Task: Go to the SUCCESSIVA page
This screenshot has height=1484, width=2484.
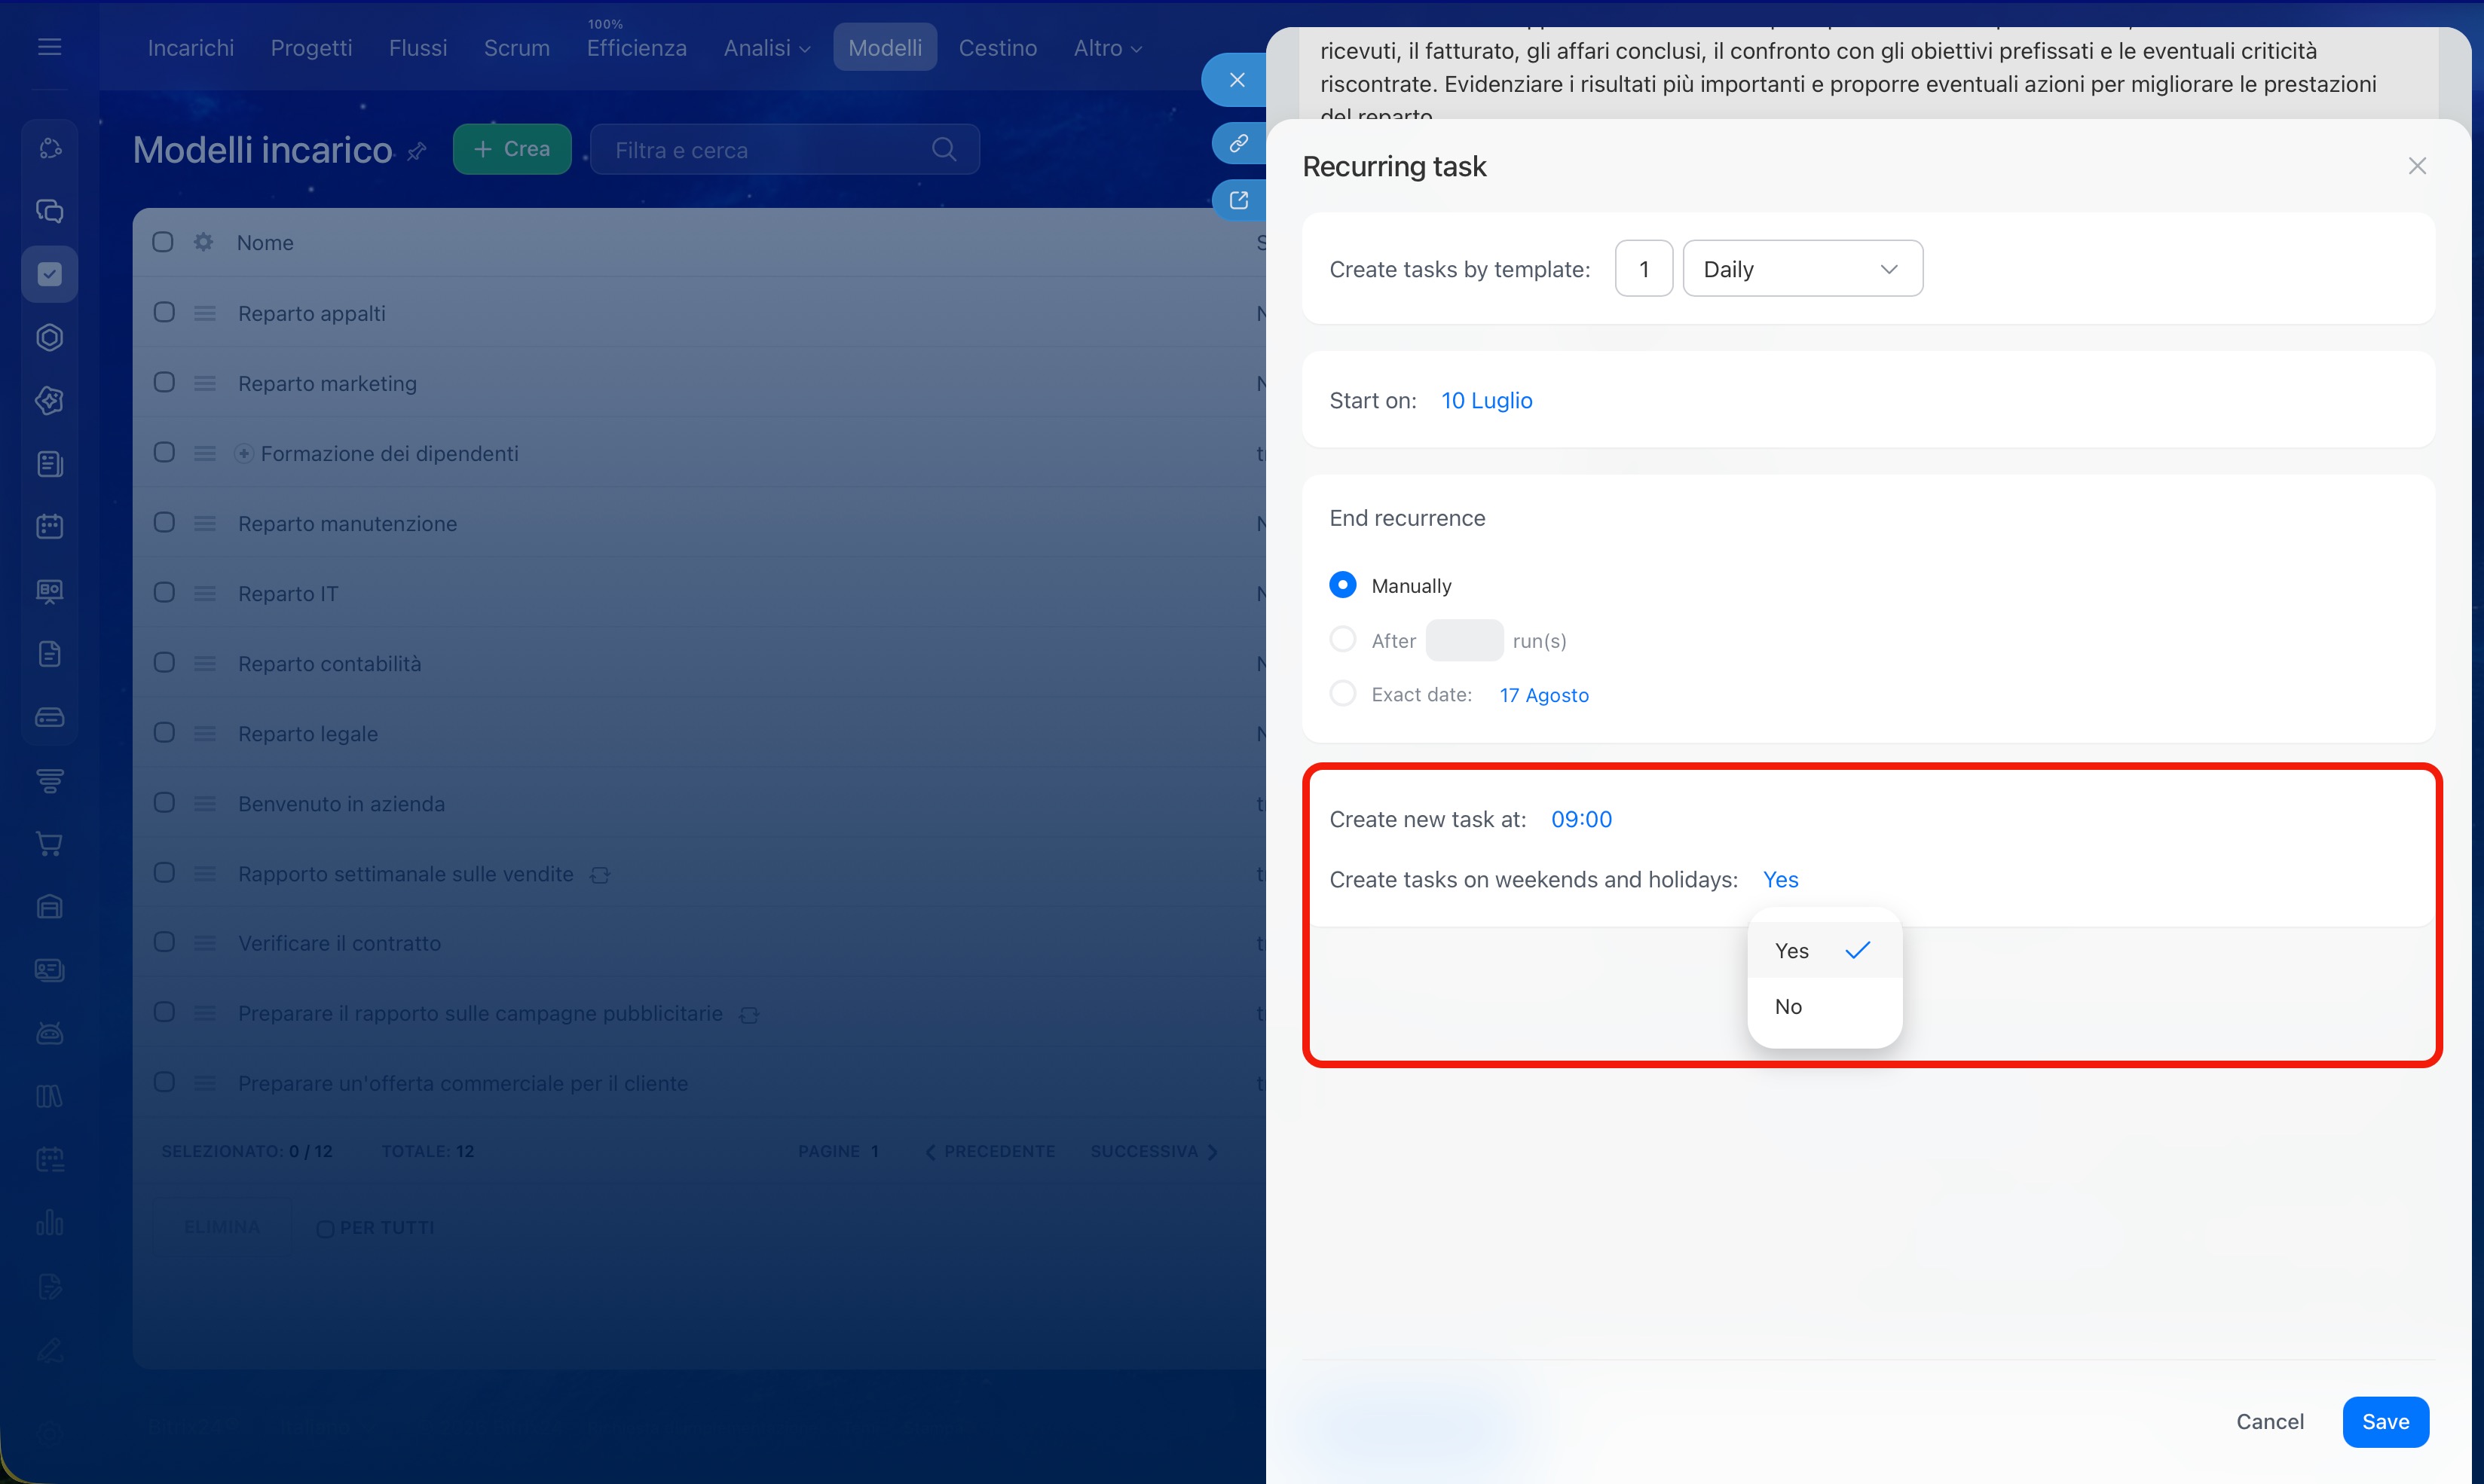Action: (x=1154, y=1151)
